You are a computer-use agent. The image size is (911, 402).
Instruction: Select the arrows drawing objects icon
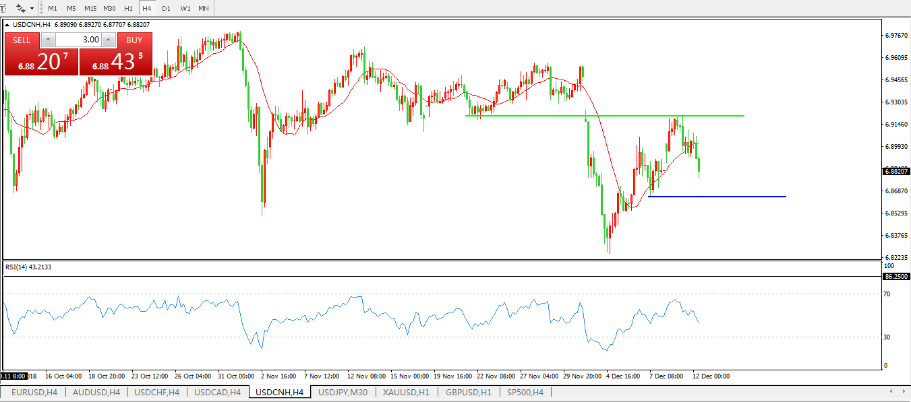(21, 8)
